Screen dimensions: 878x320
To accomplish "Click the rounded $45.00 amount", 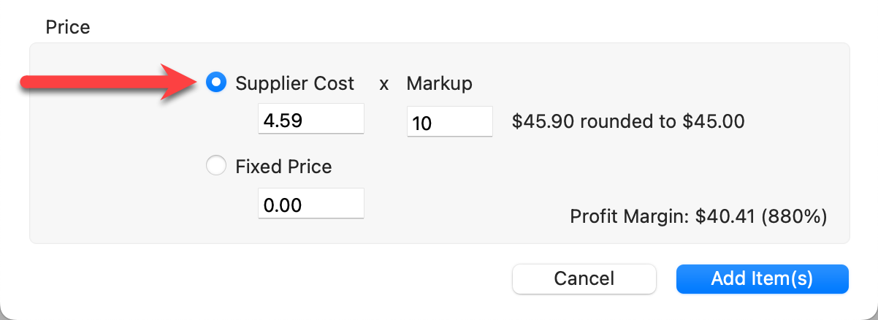I will point(713,121).
